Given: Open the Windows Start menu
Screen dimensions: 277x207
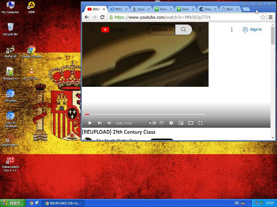Looking at the screenshot, I should (12, 203).
